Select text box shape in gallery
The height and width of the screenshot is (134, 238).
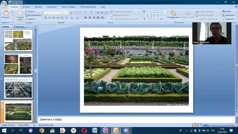[x=144, y=12]
